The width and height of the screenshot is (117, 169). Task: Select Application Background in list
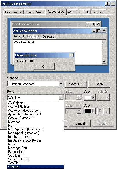36,114
